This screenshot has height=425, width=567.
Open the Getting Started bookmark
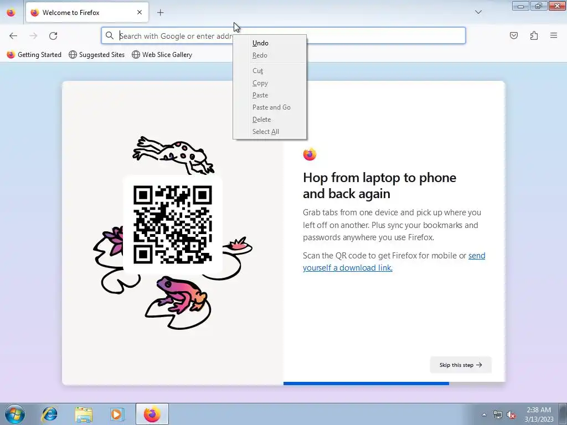[x=34, y=55]
